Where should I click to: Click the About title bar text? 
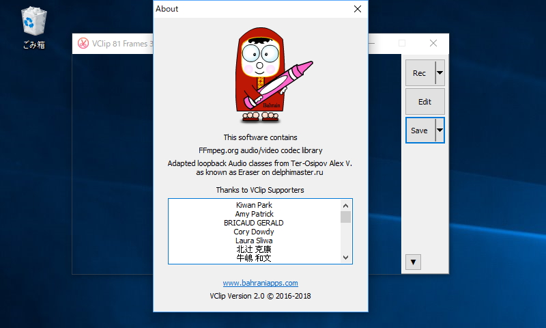click(167, 9)
